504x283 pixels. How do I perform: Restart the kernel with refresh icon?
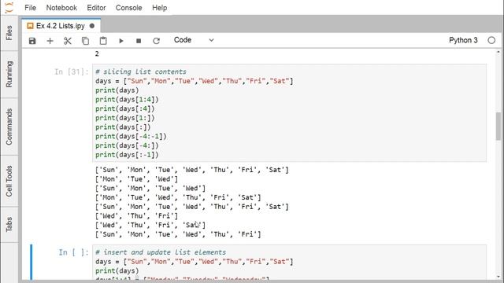(x=156, y=41)
